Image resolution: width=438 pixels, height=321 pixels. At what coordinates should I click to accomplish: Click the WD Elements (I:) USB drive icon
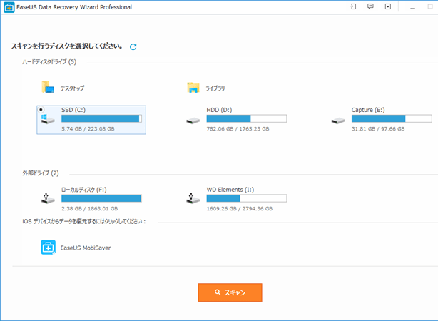(x=193, y=198)
